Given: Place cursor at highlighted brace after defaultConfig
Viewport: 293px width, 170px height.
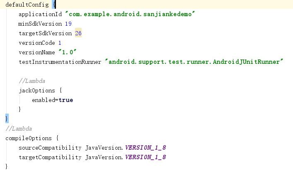Looking at the screenshot, I should point(54,4).
